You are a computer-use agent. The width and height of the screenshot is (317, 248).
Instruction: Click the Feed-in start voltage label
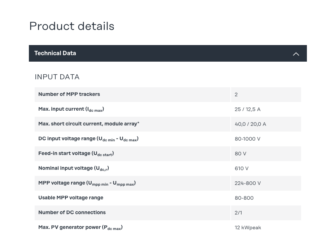click(x=76, y=154)
